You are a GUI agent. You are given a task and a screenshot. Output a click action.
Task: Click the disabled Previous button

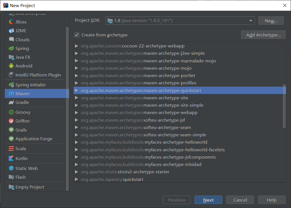tap(177, 200)
